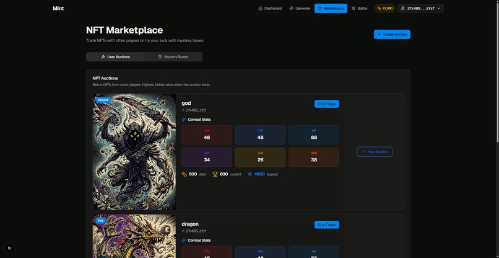499x258 pixels.
Task: Click the Create Auction button
Action: 392,35
